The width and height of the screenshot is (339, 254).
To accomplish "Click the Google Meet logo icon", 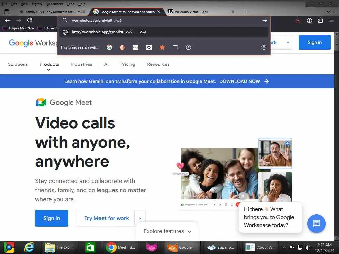I will (41, 102).
